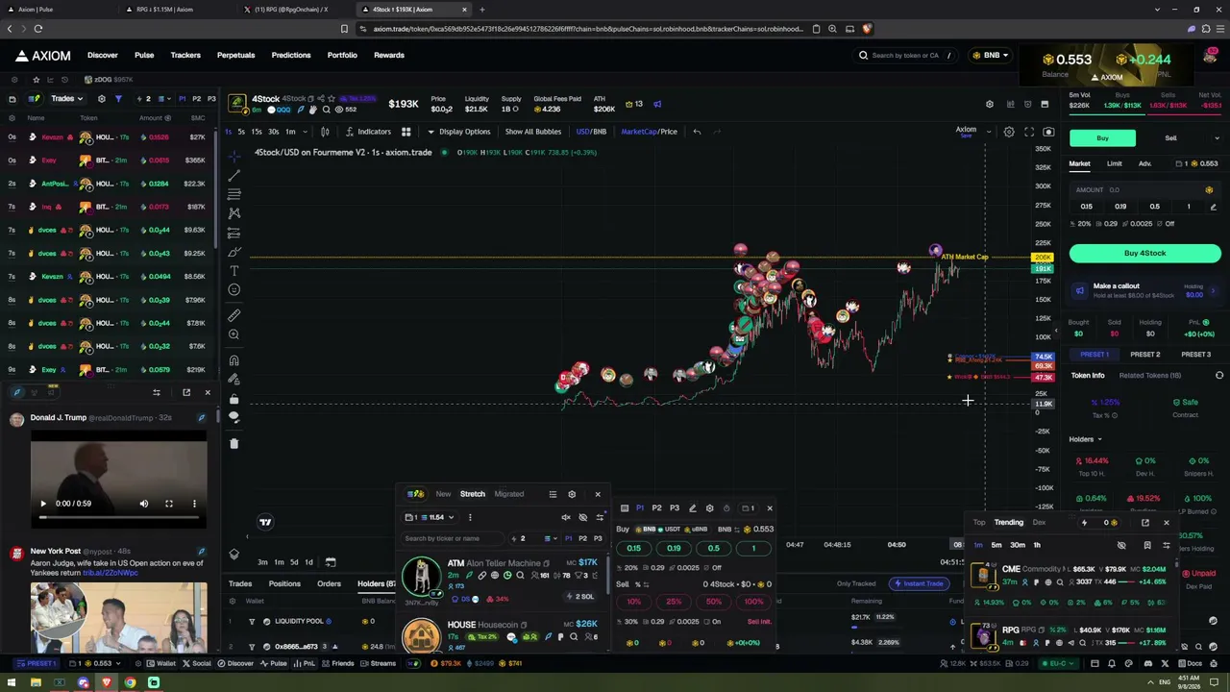Open settings gear in Stretch pulse panel
This screenshot has height=692, width=1230.
click(572, 494)
